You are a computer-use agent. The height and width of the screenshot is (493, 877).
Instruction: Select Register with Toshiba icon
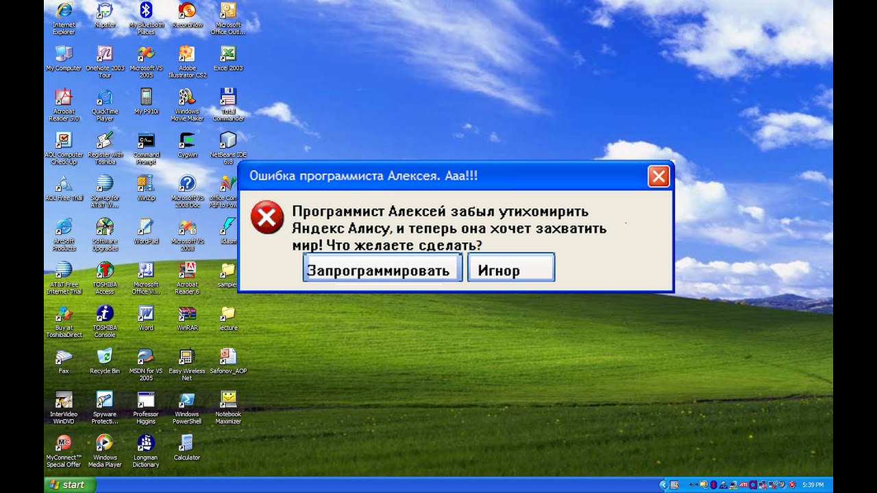tap(105, 148)
